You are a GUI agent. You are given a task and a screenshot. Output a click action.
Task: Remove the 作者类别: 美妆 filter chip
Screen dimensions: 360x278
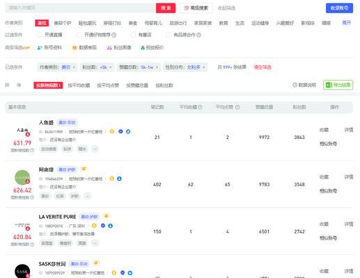tap(74, 67)
